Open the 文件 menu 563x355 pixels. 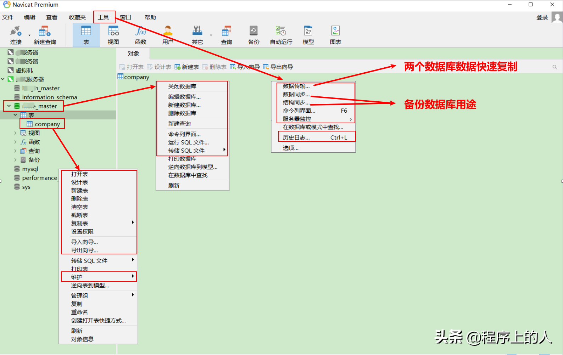(8, 17)
